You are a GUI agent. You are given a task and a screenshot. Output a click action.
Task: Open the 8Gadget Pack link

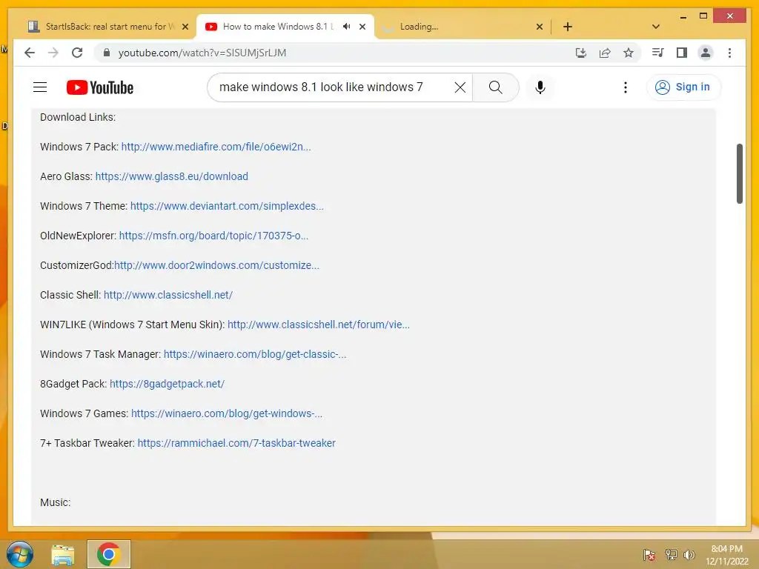[x=167, y=384]
